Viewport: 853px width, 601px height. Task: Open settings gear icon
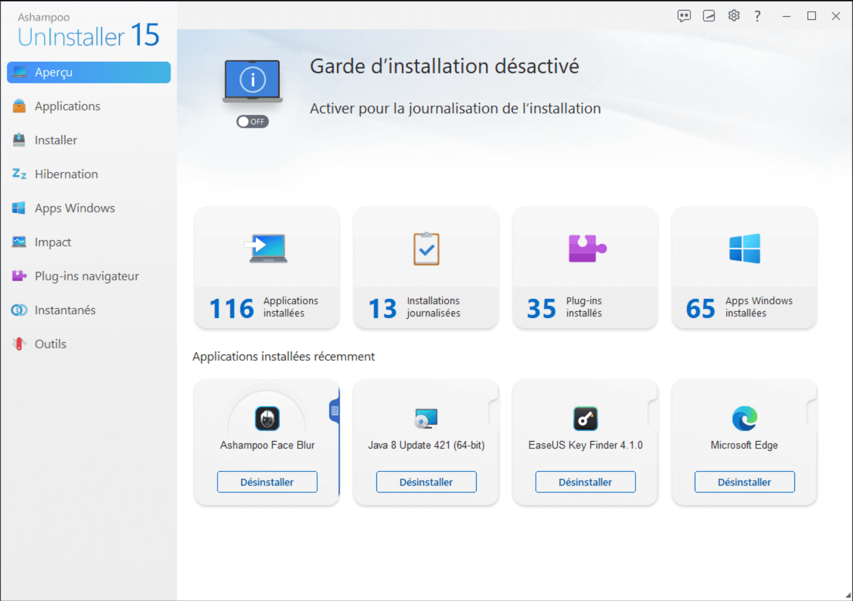pyautogui.click(x=734, y=16)
